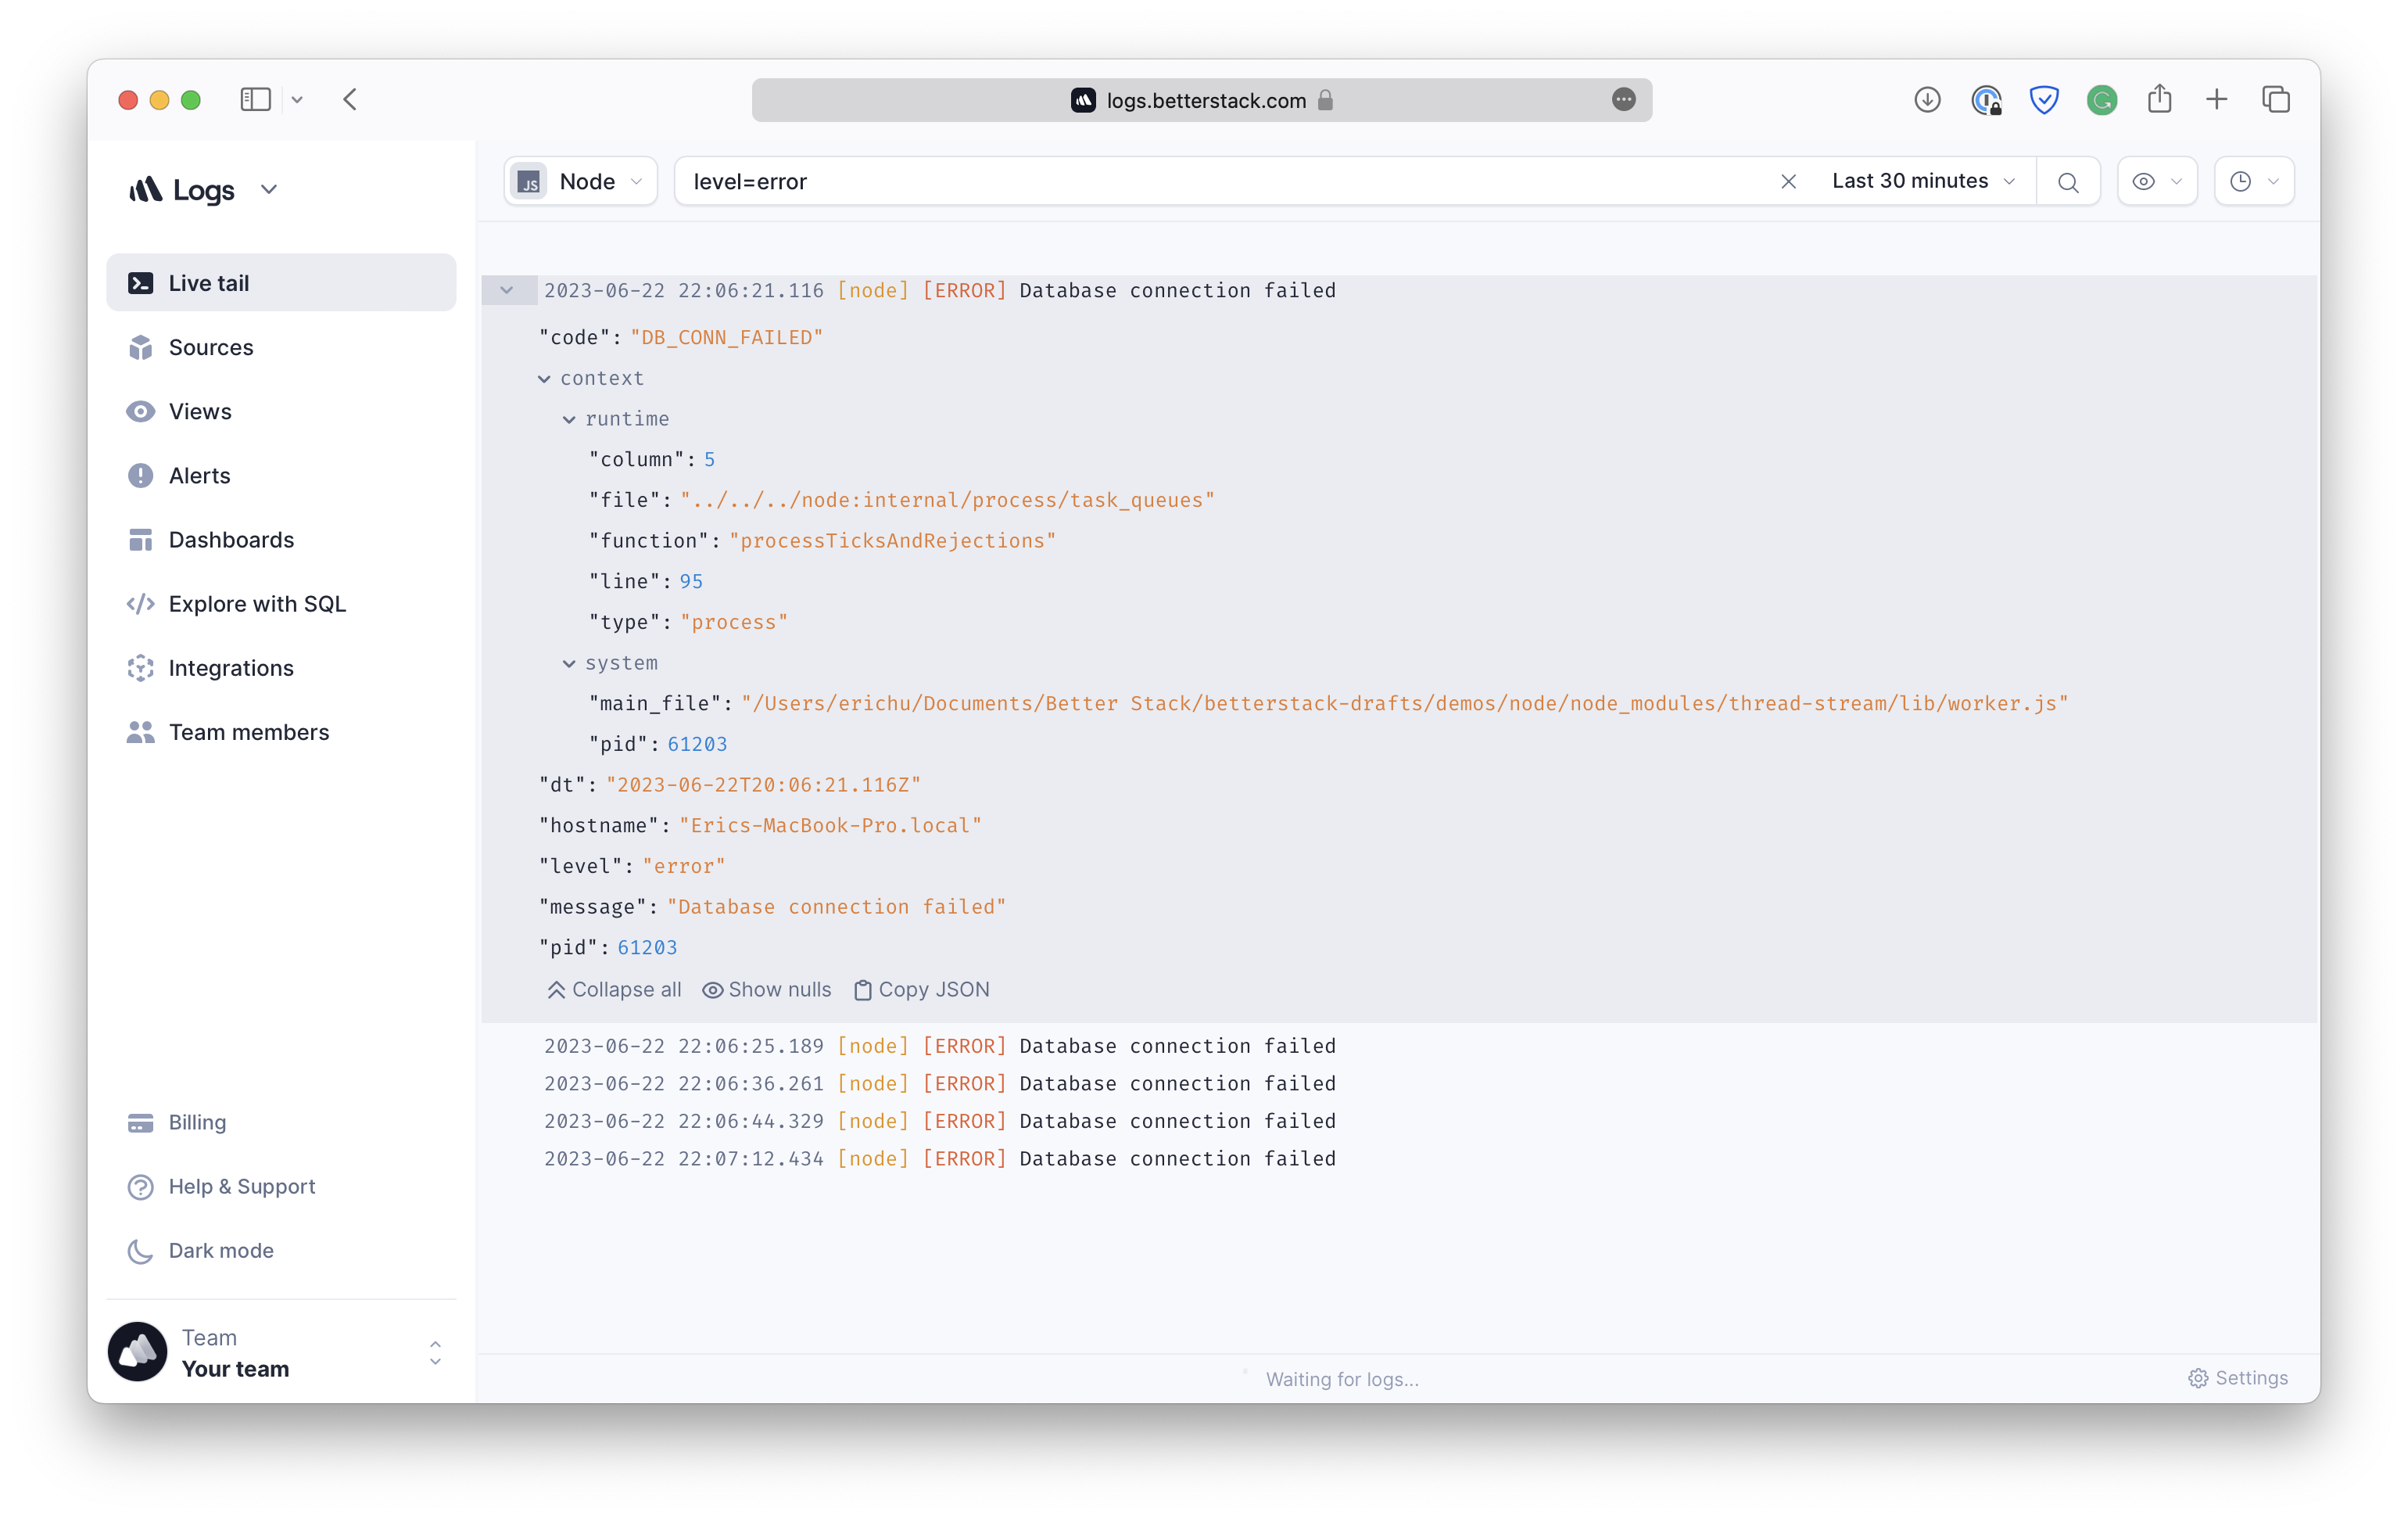Click the Alerts sidebar icon

(141, 476)
